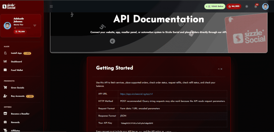Click Form data / URL encoded parameters text
This screenshot has width=274, height=132.
tap(140, 108)
